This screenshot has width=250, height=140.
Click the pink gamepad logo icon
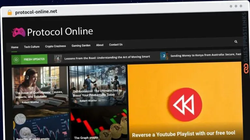[19, 32]
